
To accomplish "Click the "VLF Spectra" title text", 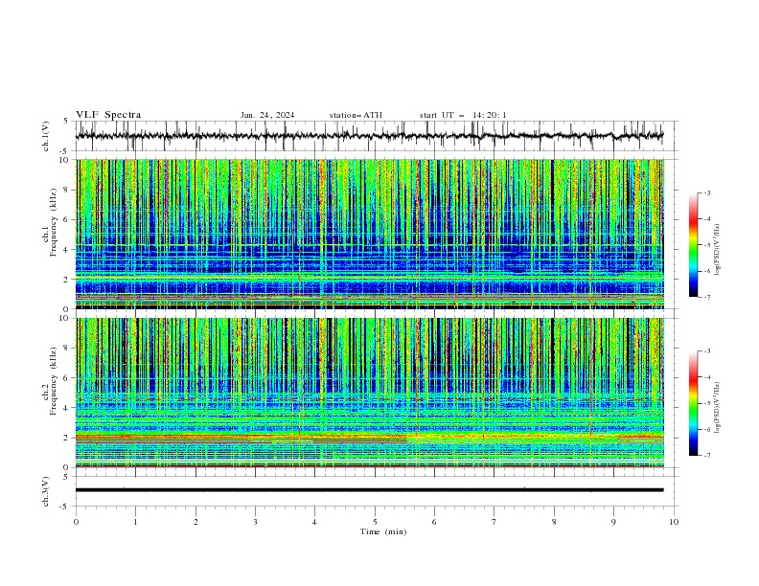I will tap(108, 115).
